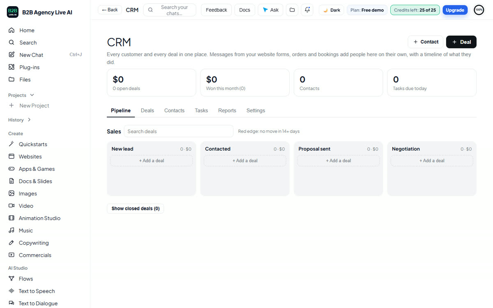Screen dimensions: 493x308
Task: Click the B2B Live AI logo icon
Action: pos(13,12)
